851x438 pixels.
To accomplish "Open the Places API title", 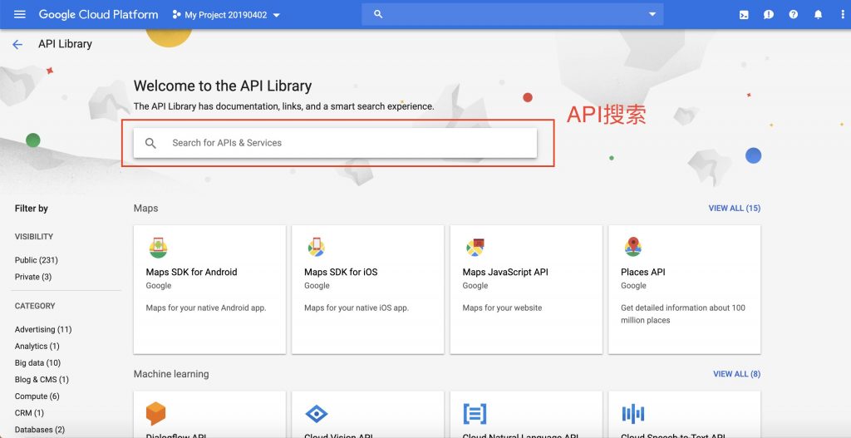I will coord(643,272).
